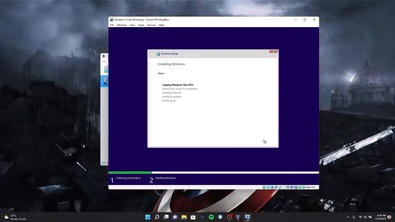The image size is (395, 222).
Task: Select 'Copying Windows files (0%)' status line
Action: 178,85
